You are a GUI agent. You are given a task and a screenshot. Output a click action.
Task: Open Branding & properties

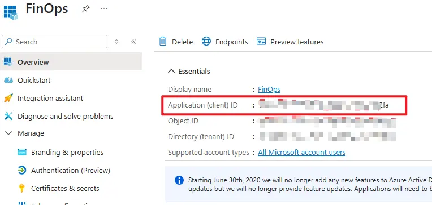point(67,152)
